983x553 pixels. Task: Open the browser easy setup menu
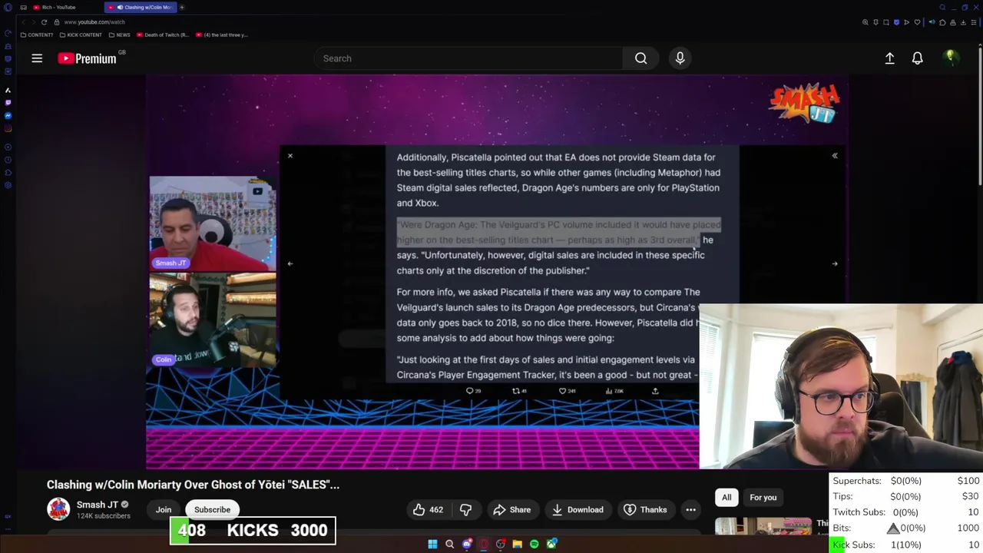pyautogui.click(x=974, y=22)
